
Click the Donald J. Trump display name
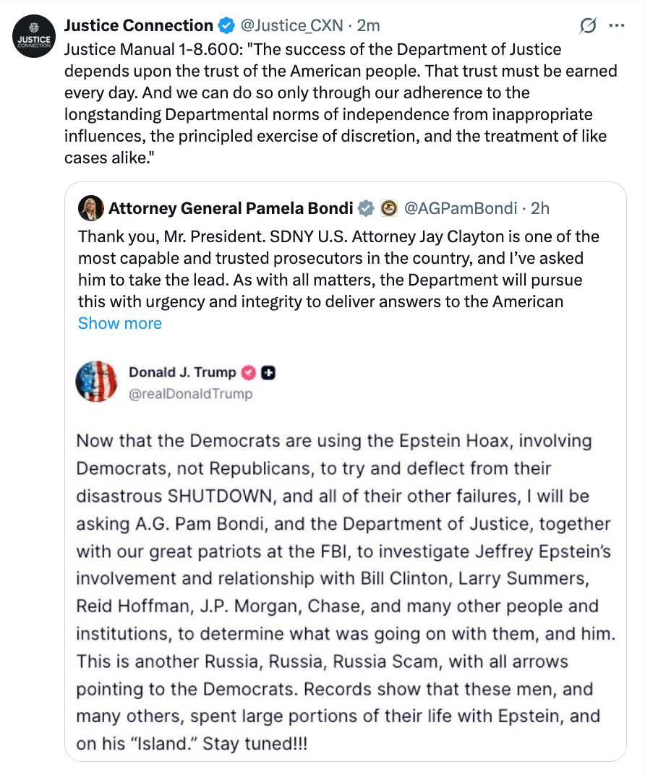182,373
